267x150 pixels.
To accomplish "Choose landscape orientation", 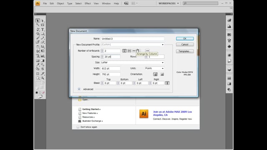I will 162,74.
